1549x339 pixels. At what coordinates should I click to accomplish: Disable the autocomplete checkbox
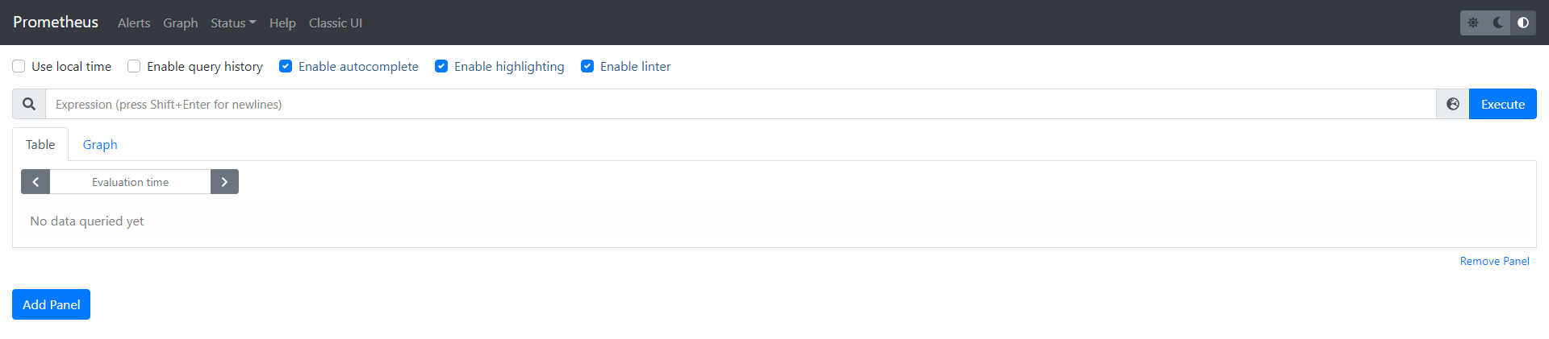point(286,67)
